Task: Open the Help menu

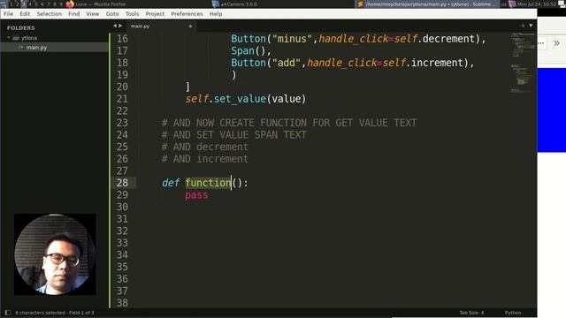Action: click(x=216, y=14)
